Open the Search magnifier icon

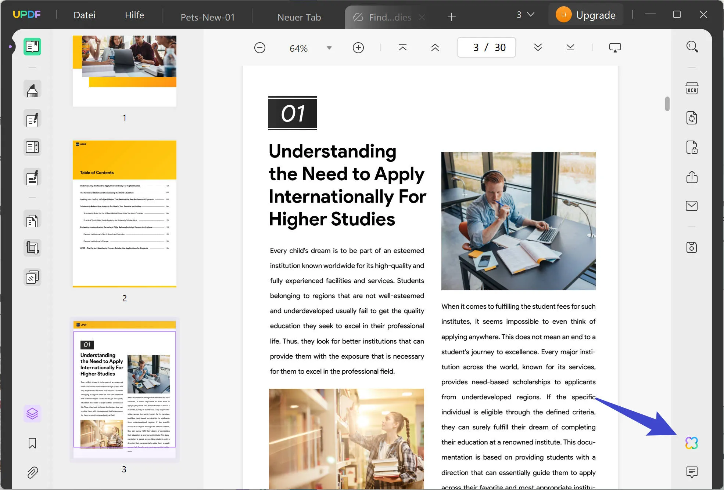coord(692,47)
